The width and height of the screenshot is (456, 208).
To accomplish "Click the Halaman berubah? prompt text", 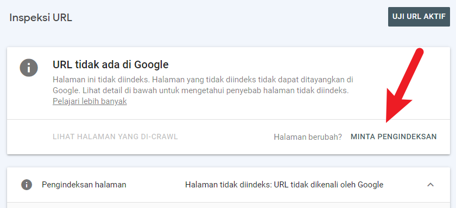I will click(x=308, y=136).
